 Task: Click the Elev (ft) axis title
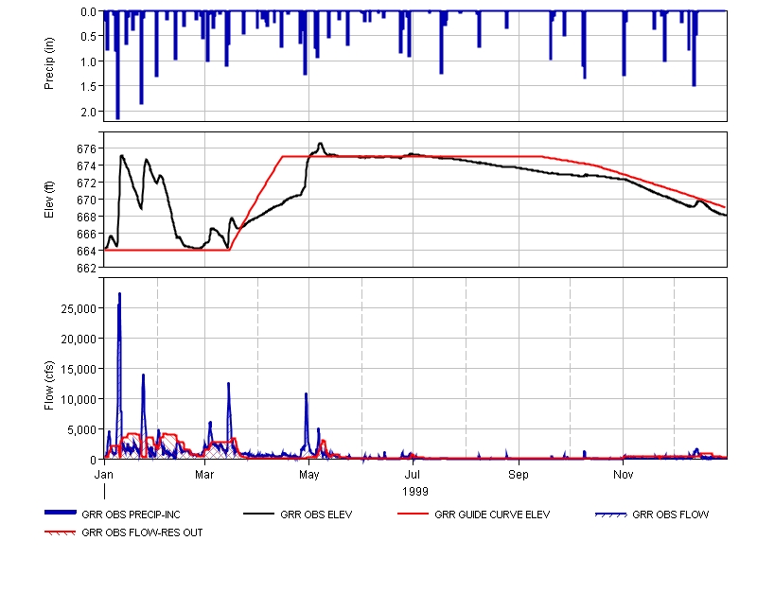[48, 200]
